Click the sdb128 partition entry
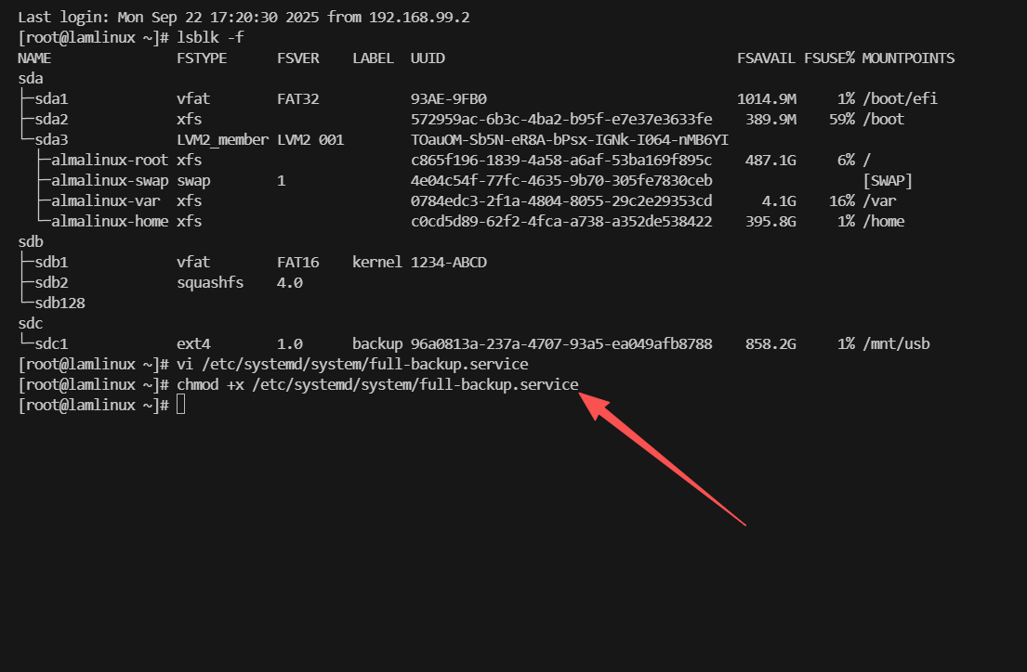1027x672 pixels. click(x=59, y=303)
